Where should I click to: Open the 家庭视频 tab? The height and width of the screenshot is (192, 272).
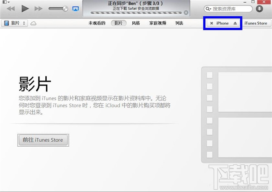click(158, 23)
